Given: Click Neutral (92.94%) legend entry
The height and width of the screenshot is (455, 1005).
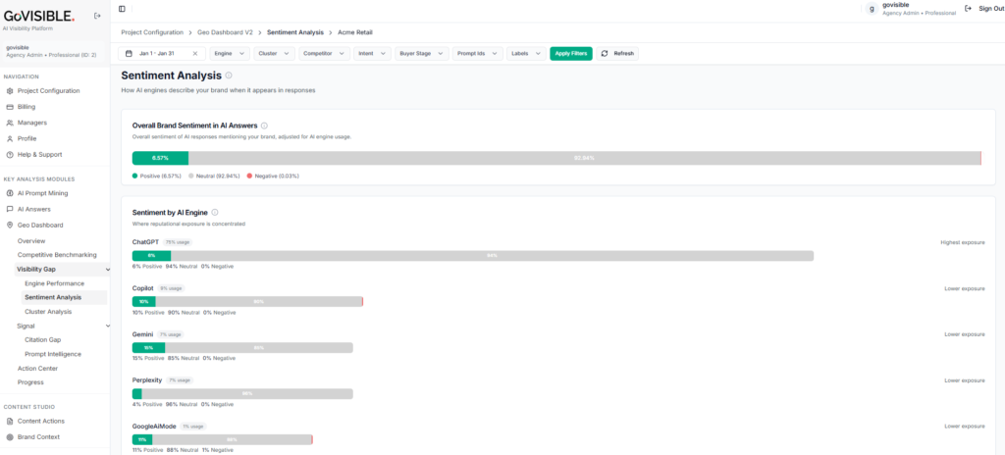Looking at the screenshot, I should [215, 176].
